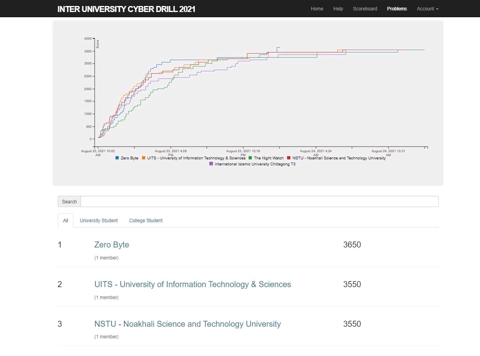Click the 4000 score axis label
The image size is (480, 356).
pyautogui.click(x=88, y=38)
